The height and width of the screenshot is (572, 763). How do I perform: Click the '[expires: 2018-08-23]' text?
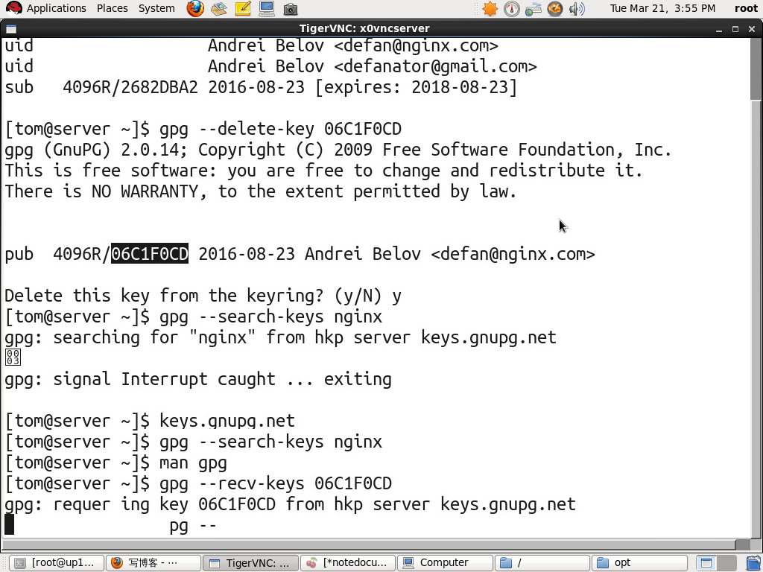click(x=416, y=87)
